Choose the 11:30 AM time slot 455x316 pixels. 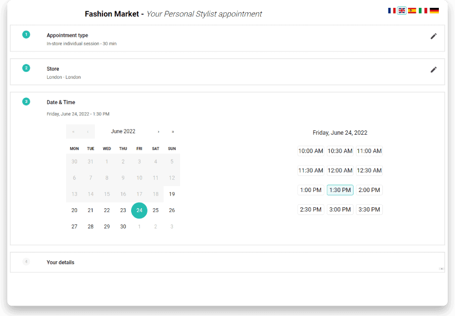pyautogui.click(x=311, y=170)
